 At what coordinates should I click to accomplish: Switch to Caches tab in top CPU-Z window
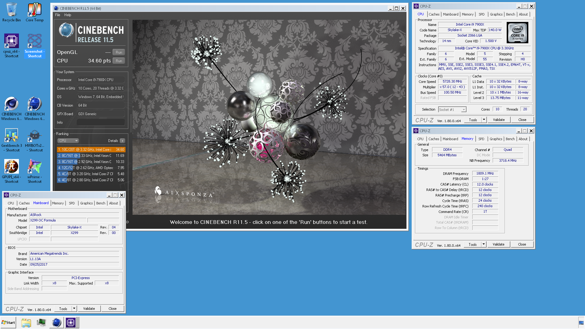pyautogui.click(x=434, y=14)
